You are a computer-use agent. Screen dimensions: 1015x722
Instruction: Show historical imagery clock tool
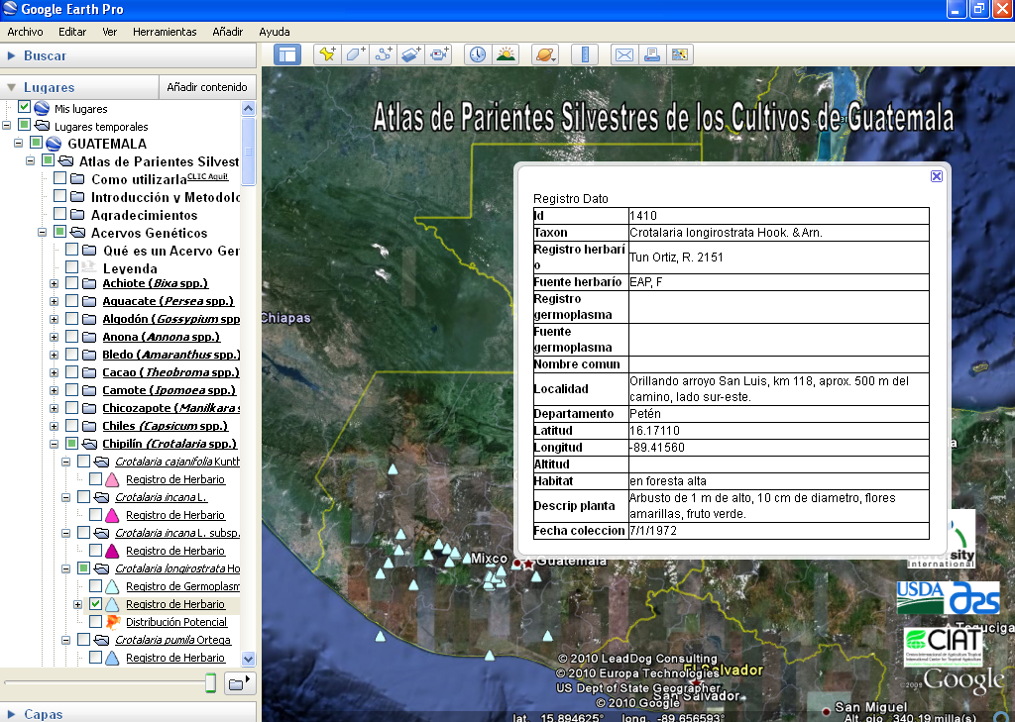[478, 54]
